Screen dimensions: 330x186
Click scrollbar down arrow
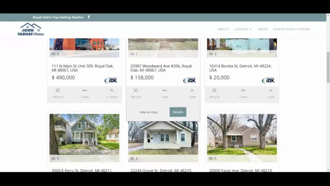tap(328, 170)
